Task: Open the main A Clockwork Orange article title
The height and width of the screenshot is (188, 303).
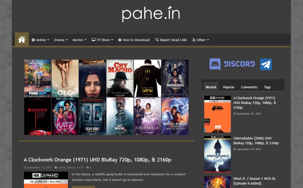Action: click(x=97, y=160)
